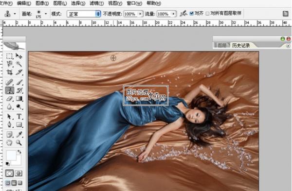Viewport: 292px width, 191px height.
Task: Select the Eraser tool
Action: click(x=9, y=99)
